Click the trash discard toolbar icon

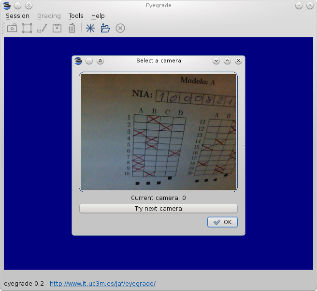pos(72,28)
